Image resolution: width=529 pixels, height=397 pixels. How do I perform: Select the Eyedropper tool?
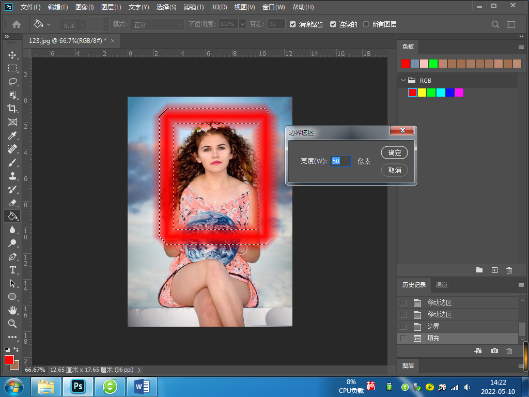(12, 135)
